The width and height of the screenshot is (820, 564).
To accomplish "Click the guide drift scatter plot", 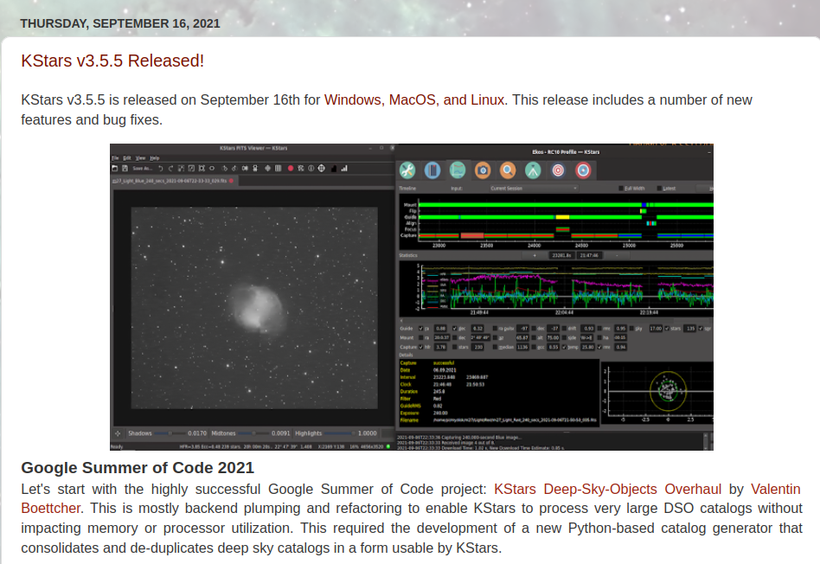I will click(x=657, y=391).
